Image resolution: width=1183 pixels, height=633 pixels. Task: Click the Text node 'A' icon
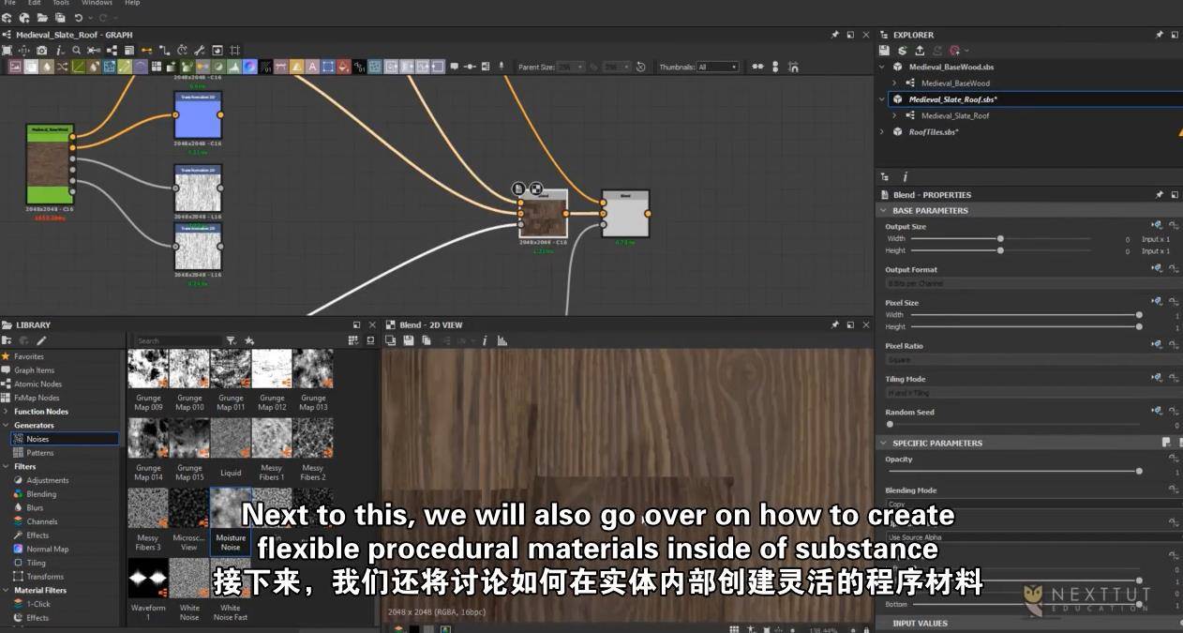313,67
